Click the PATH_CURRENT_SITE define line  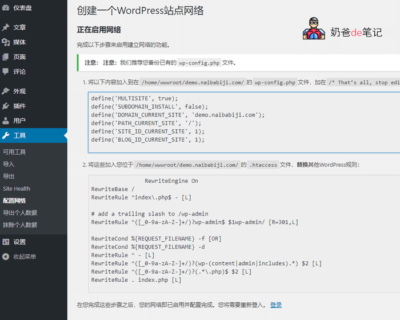(x=146, y=123)
